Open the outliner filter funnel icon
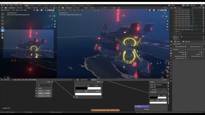Viewport: 205px width, 115px height. coord(200,8)
